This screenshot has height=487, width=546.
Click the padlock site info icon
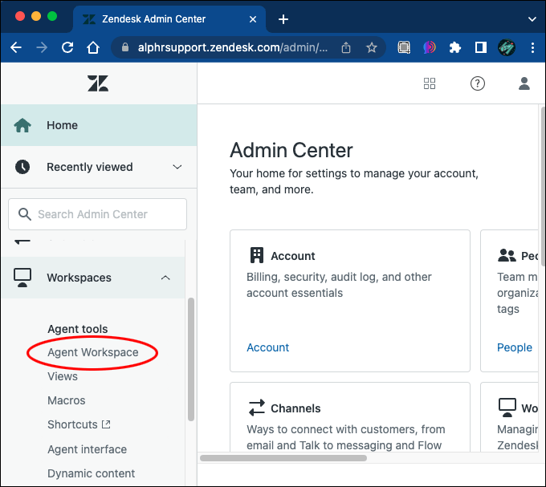pos(125,47)
